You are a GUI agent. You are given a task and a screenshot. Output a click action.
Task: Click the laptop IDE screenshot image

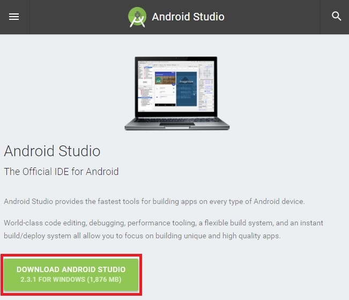point(177,93)
